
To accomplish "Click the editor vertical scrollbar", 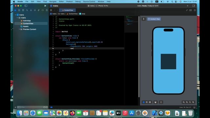I will pos(139,57).
